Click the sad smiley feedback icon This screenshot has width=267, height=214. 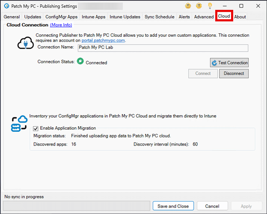[199, 6]
